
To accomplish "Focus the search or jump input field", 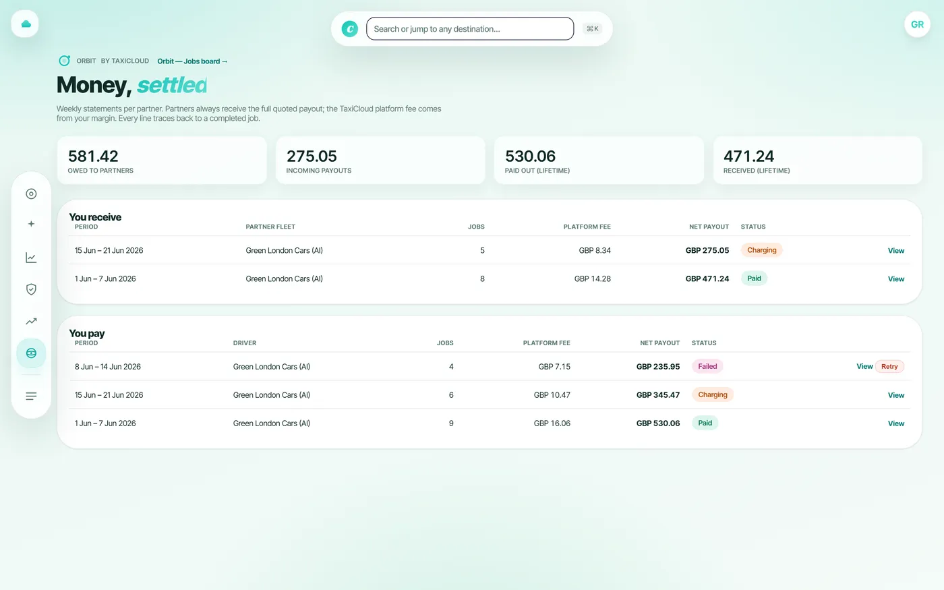I will [470, 29].
